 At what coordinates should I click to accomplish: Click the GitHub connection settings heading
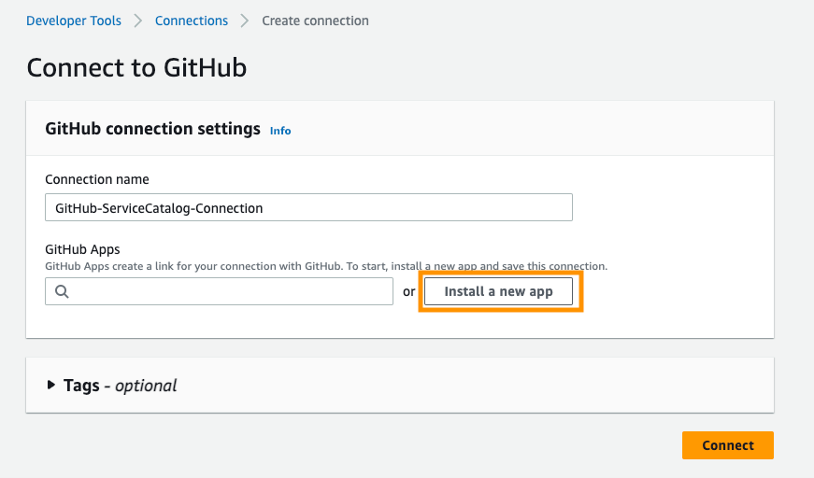click(152, 129)
